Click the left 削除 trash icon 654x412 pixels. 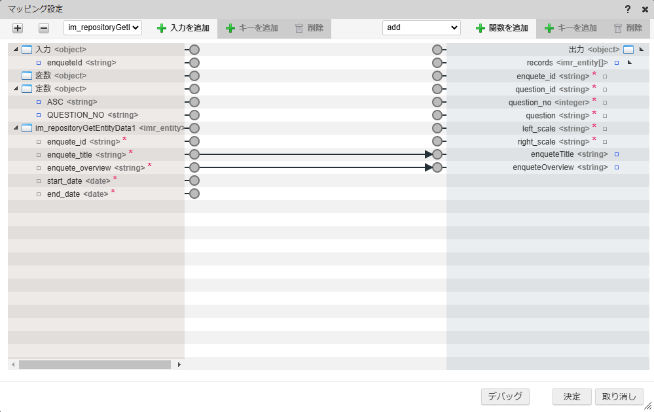[299, 28]
